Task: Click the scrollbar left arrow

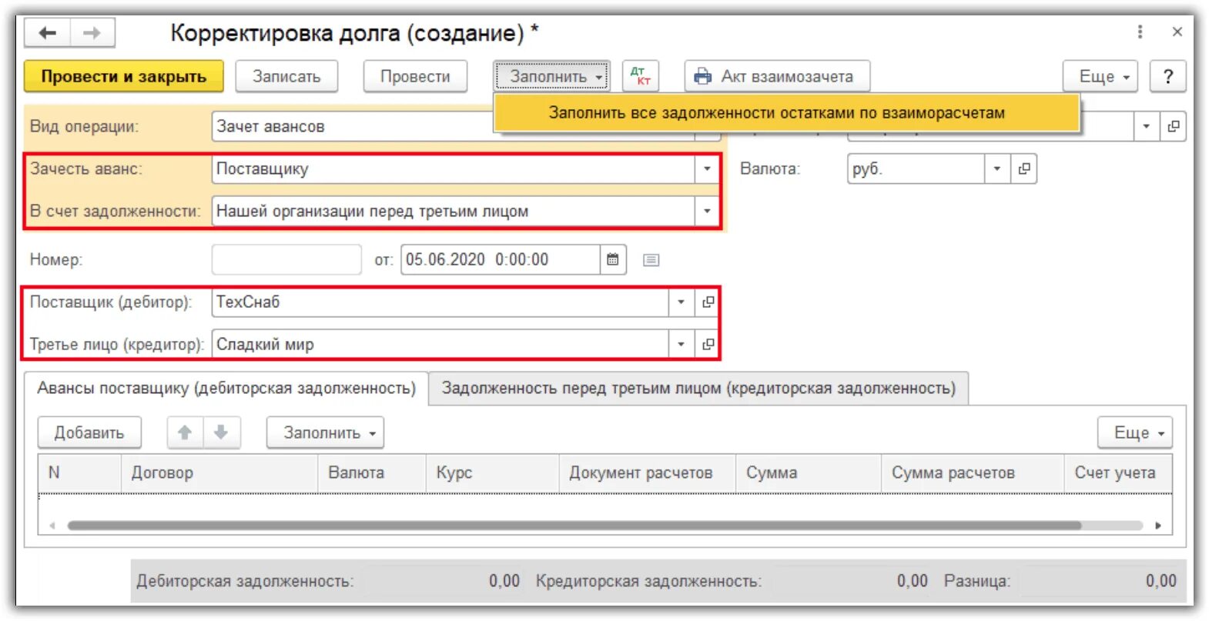Action: pyautogui.click(x=52, y=526)
